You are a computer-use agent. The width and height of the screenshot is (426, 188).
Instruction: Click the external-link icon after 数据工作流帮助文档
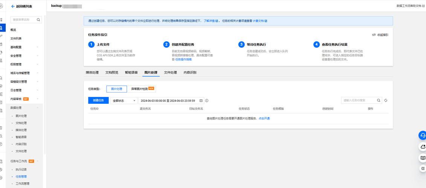[423, 5]
